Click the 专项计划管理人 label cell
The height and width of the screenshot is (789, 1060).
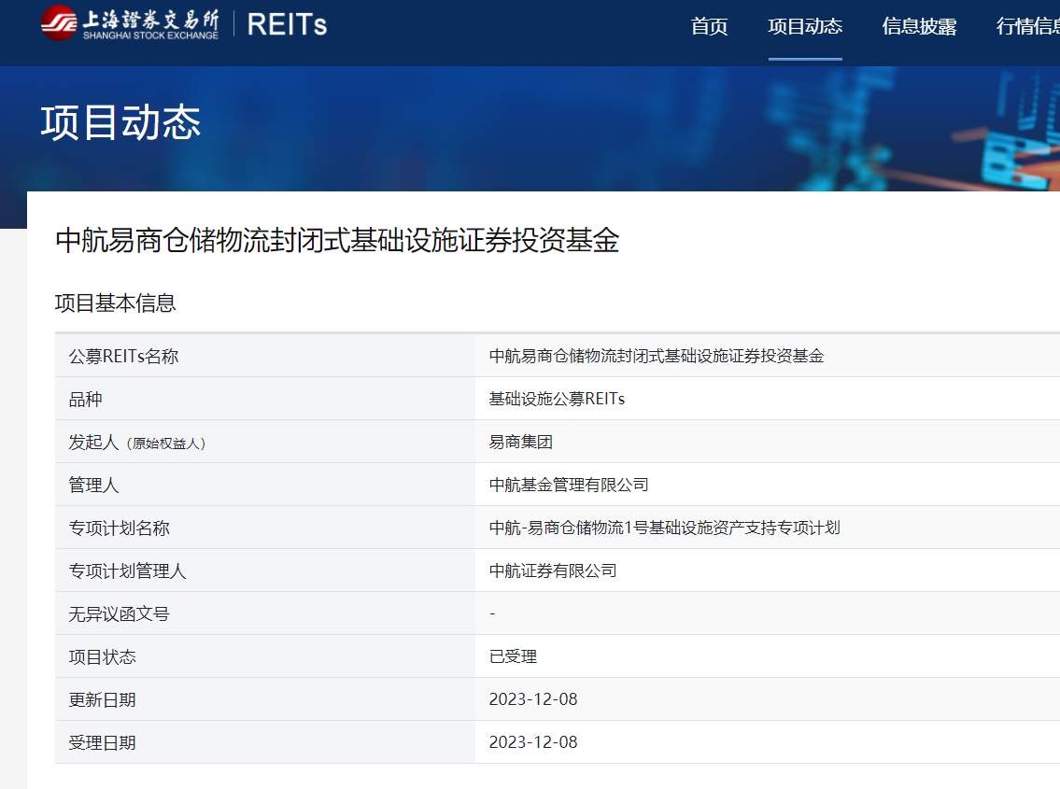coord(265,571)
